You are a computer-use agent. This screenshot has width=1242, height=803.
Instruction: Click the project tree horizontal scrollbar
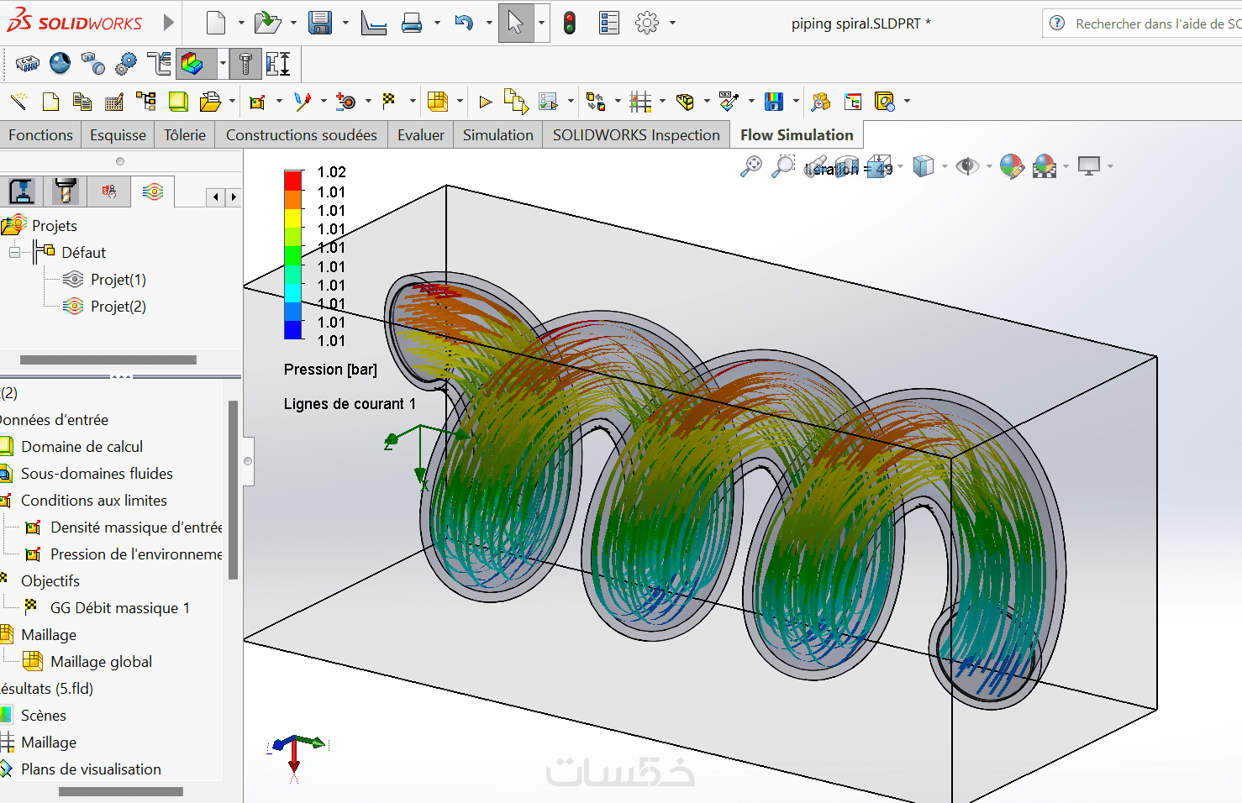pos(108,360)
